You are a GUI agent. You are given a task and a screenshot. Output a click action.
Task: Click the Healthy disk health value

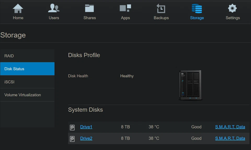click(x=127, y=76)
